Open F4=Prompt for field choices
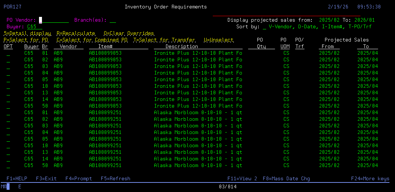395x192 pixels. 79,179
